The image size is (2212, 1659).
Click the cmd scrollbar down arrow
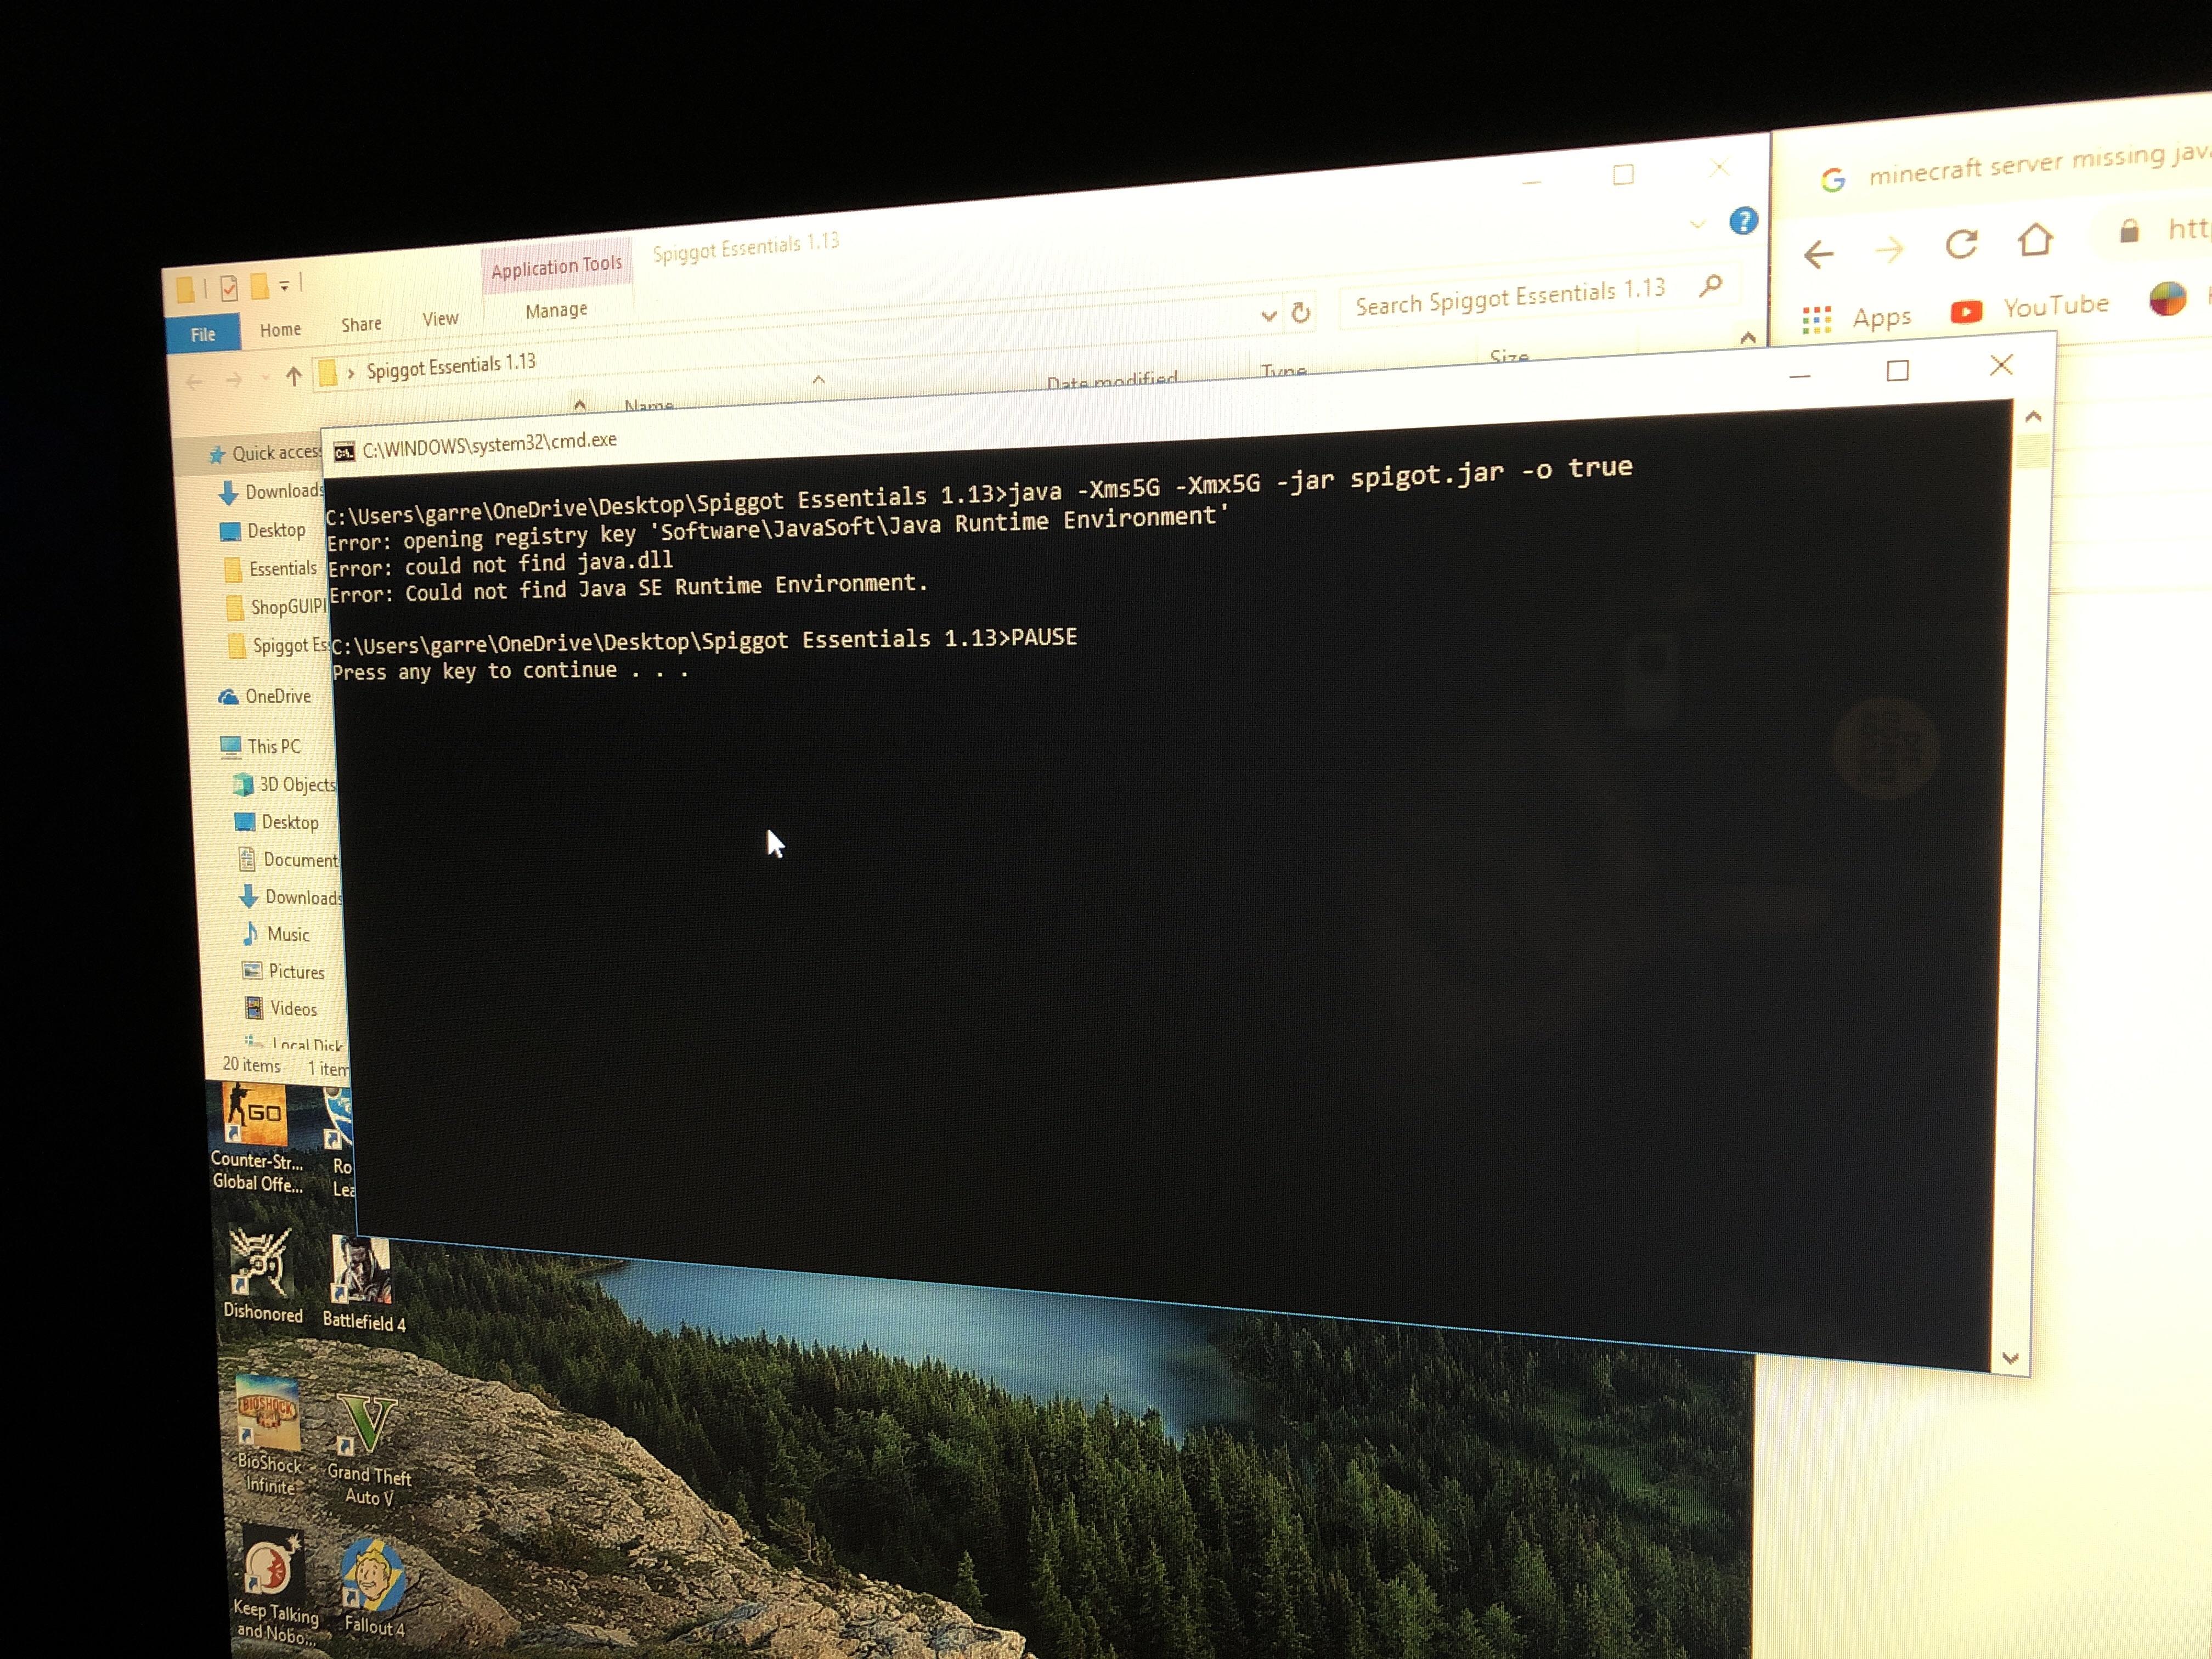(x=2011, y=1358)
